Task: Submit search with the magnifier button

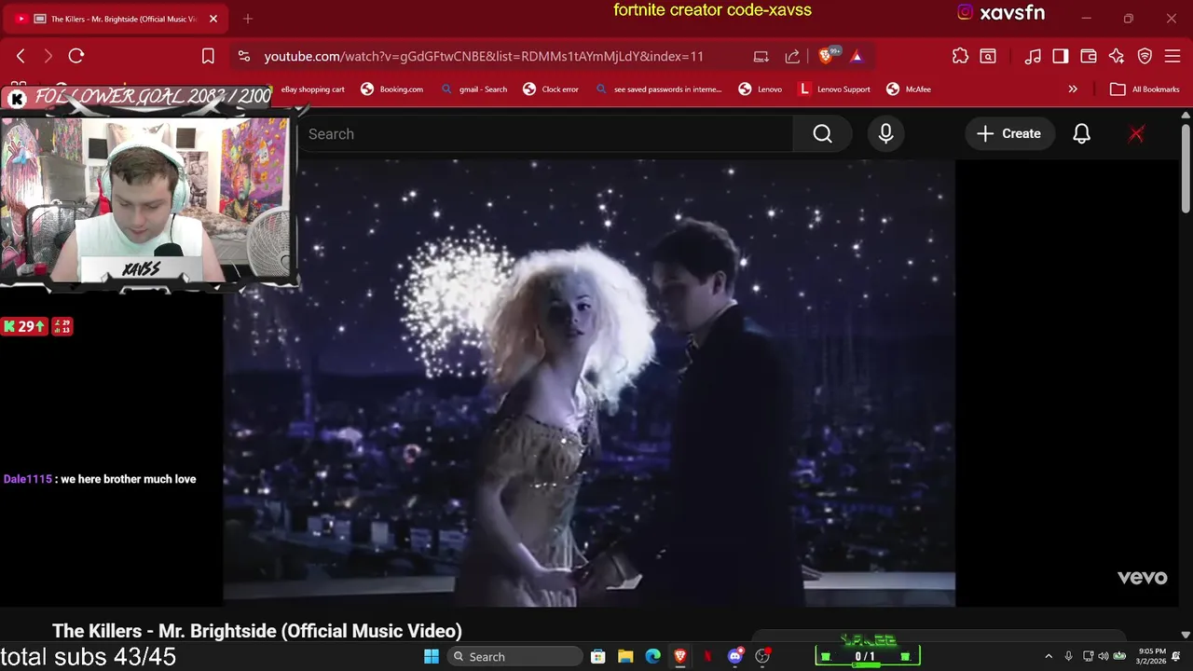Action: (x=822, y=134)
